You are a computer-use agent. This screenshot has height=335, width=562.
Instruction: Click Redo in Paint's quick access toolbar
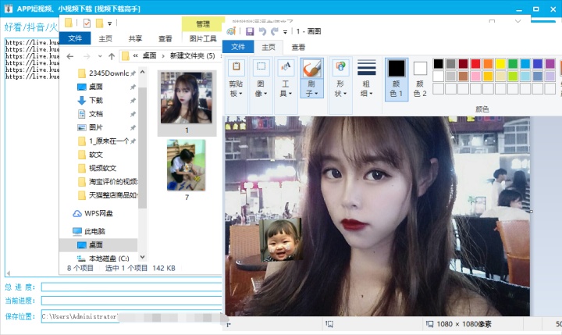pyautogui.click(x=275, y=31)
